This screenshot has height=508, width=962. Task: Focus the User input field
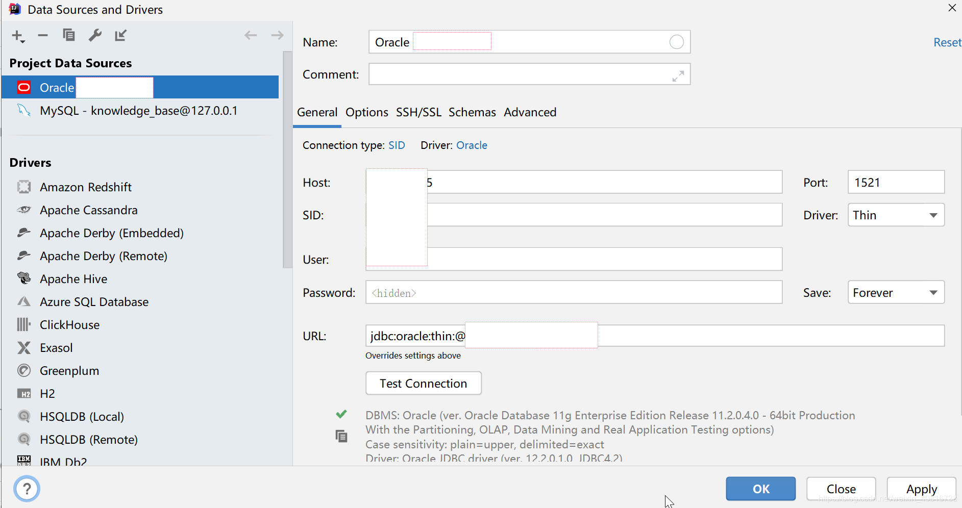tap(574, 259)
